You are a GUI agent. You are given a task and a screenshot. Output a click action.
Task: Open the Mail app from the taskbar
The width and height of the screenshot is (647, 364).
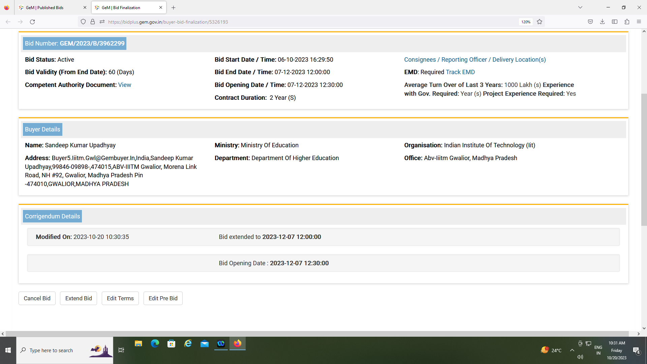pos(205,343)
